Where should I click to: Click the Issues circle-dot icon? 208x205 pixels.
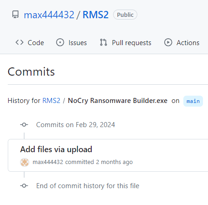pos(60,42)
